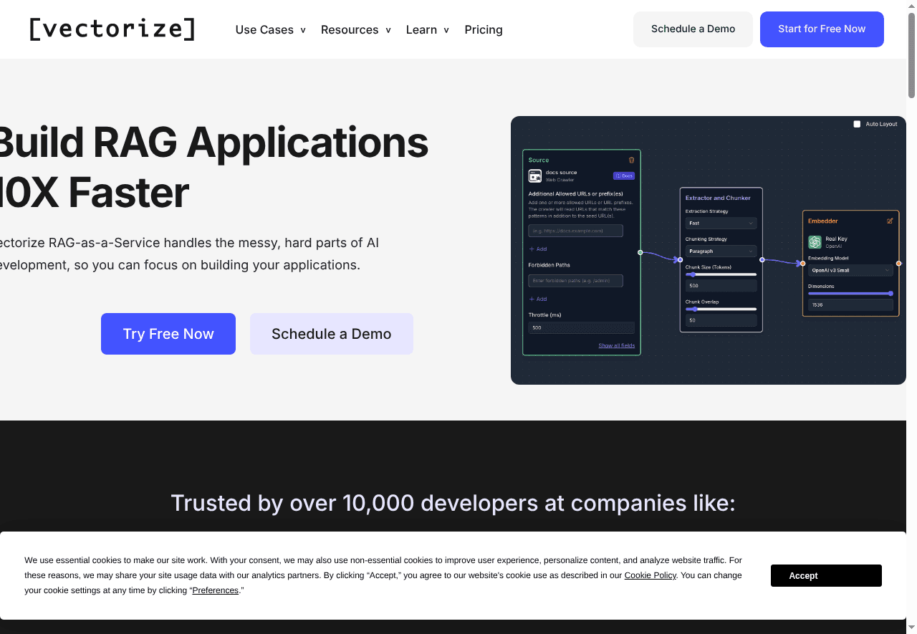Image resolution: width=917 pixels, height=634 pixels.
Task: Click the Chunk Size slider
Action: click(x=721, y=274)
